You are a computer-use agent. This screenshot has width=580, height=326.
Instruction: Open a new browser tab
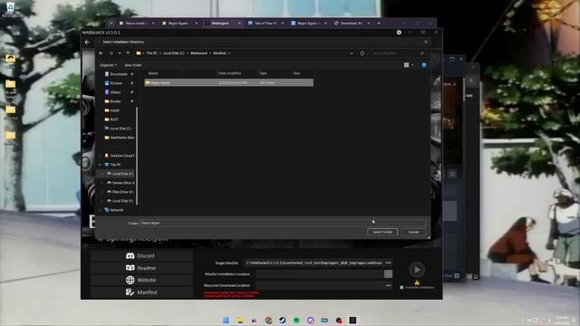pyautogui.click(x=379, y=24)
